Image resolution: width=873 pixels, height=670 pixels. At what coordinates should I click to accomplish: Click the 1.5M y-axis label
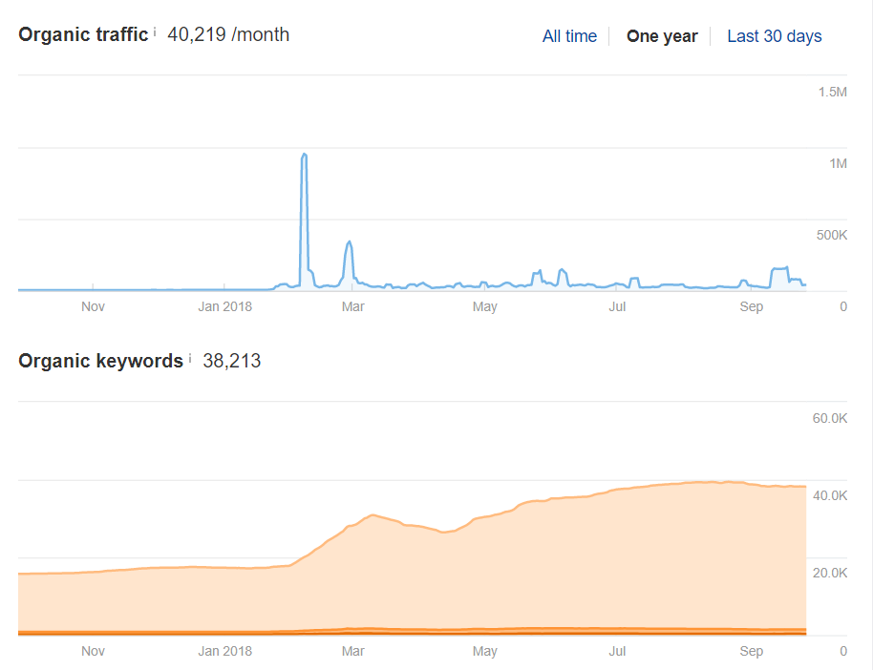832,92
